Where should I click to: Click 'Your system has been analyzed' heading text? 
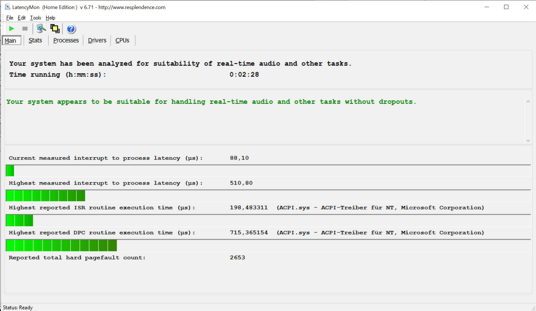(x=180, y=64)
